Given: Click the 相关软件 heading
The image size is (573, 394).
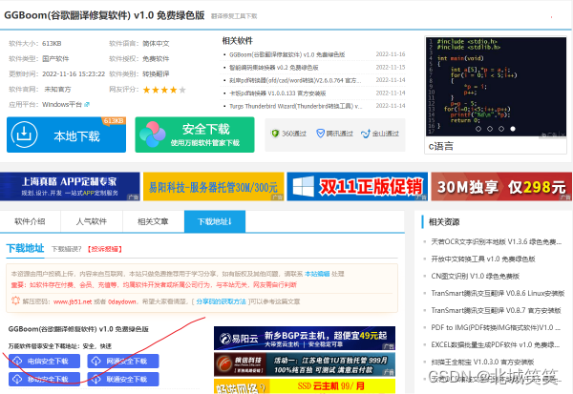Looking at the screenshot, I should 238,41.
